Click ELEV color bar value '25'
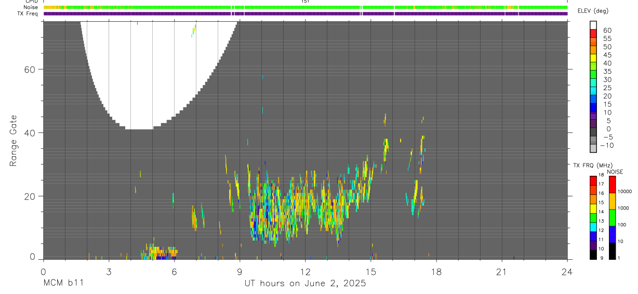The height and width of the screenshot is (294, 638). click(607, 88)
